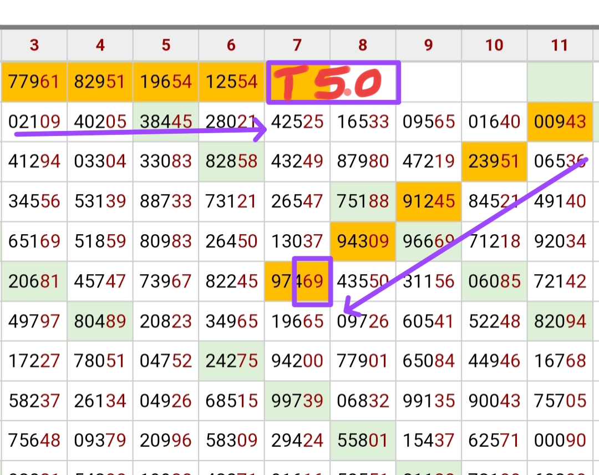Click the green cell 99739
599x475 pixels.
[x=297, y=401]
